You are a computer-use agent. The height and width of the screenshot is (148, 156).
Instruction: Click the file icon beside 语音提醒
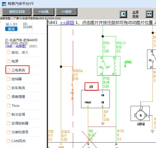click(x=9, y=97)
